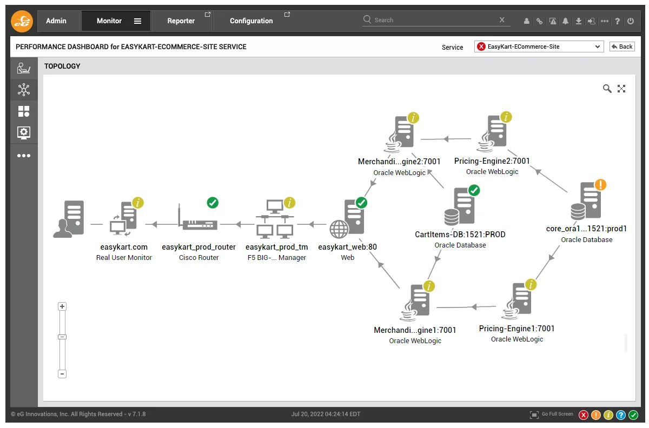The image size is (649, 428).
Task: Click the Pricing-Engine1:7001 label
Action: click(517, 329)
